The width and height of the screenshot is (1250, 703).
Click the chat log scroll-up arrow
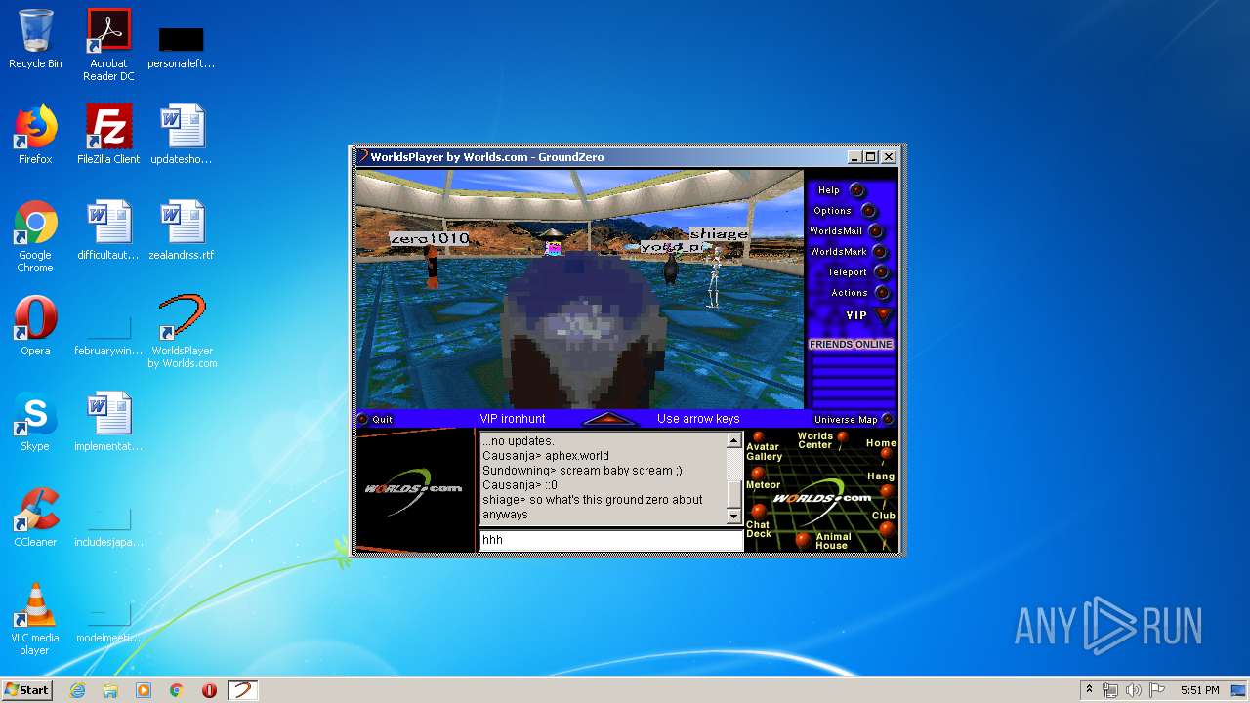pyautogui.click(x=734, y=441)
